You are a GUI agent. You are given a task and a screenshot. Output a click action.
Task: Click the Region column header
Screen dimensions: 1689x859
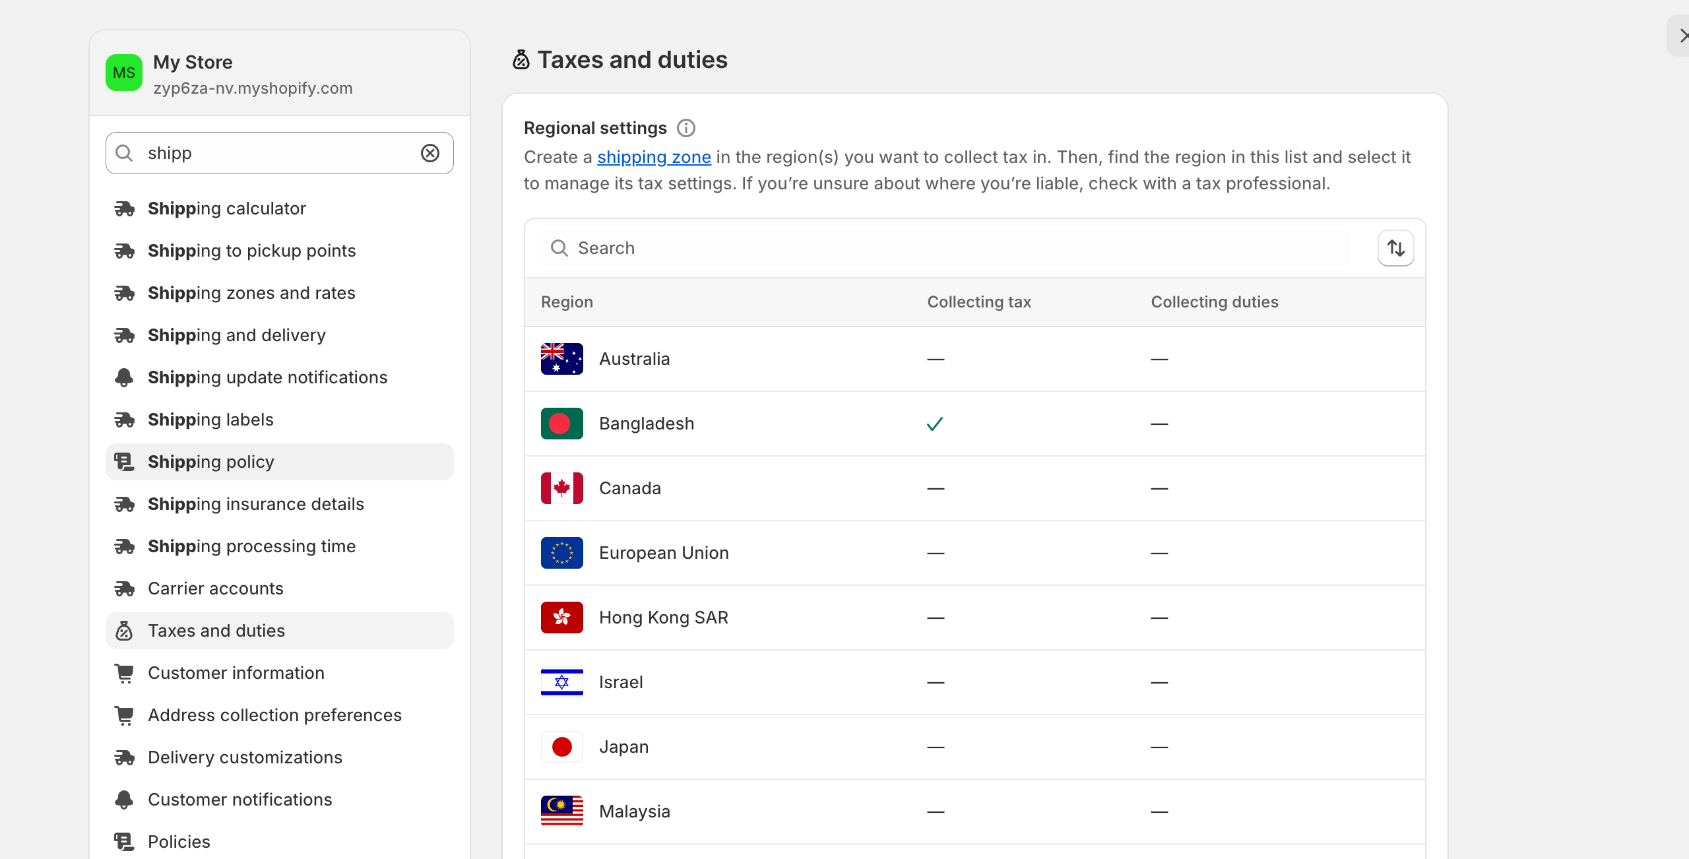click(x=567, y=302)
